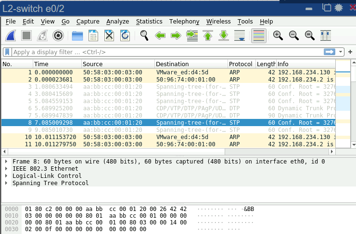Expand IEEE 802.3 Ethernet section
This screenshot has height=234, width=356.
click(x=6, y=169)
